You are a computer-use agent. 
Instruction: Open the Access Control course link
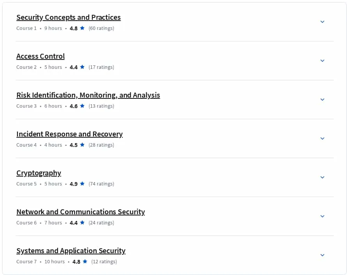41,56
